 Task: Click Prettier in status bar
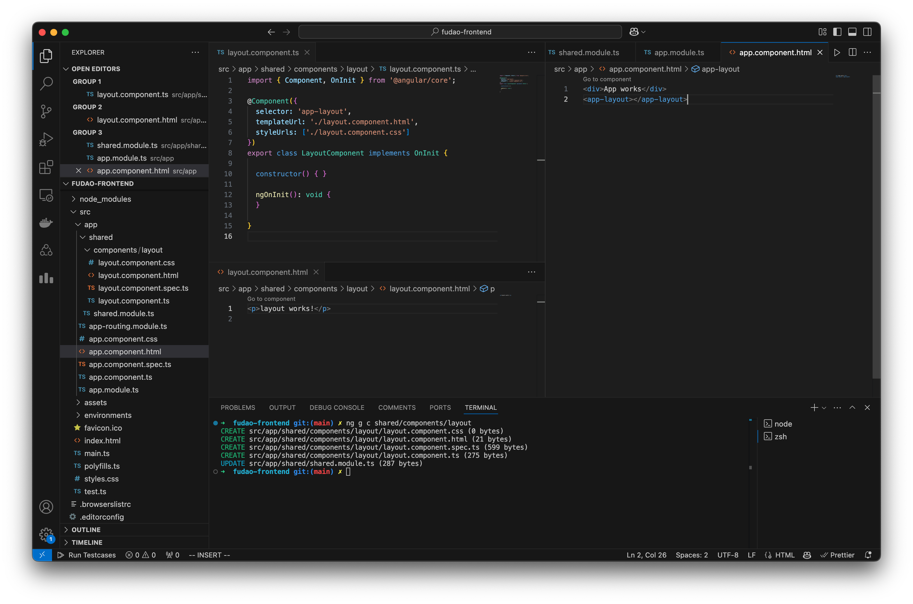838,555
